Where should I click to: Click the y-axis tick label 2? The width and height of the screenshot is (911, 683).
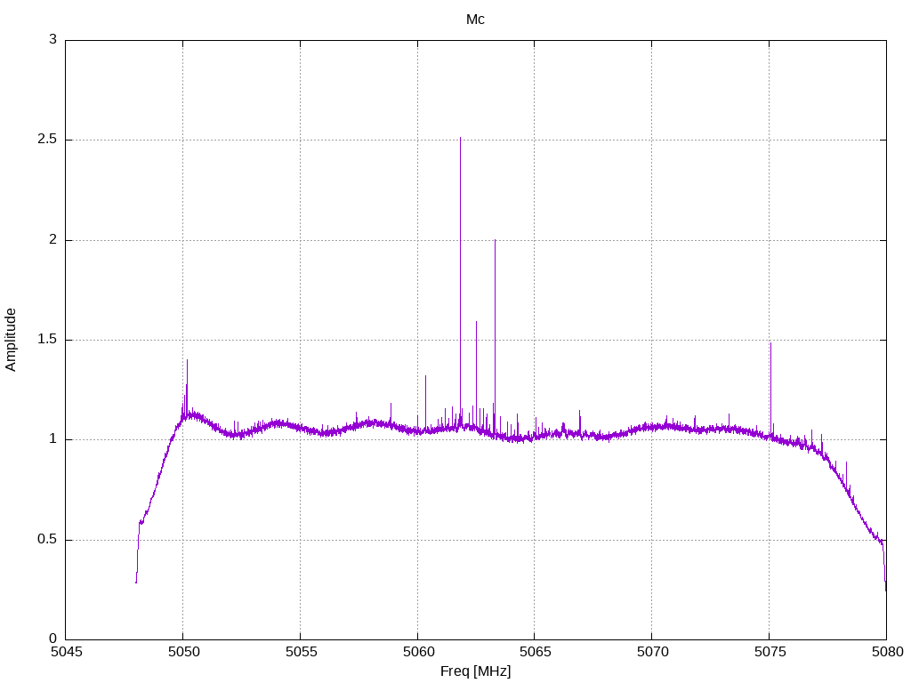click(52, 239)
